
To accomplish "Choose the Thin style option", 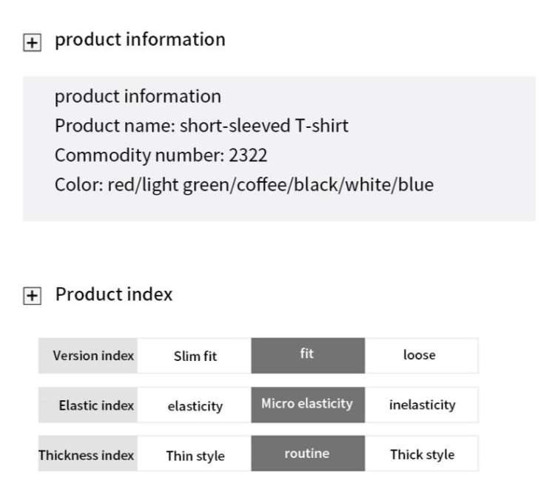I will 195,455.
